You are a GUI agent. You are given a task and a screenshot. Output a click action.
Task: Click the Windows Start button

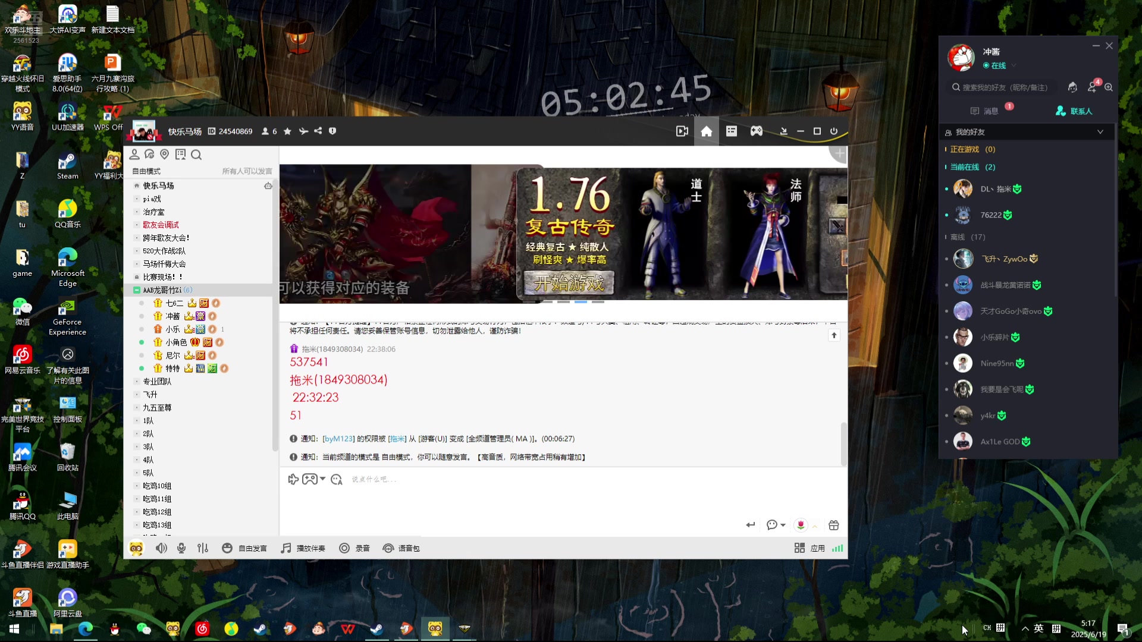(x=14, y=629)
